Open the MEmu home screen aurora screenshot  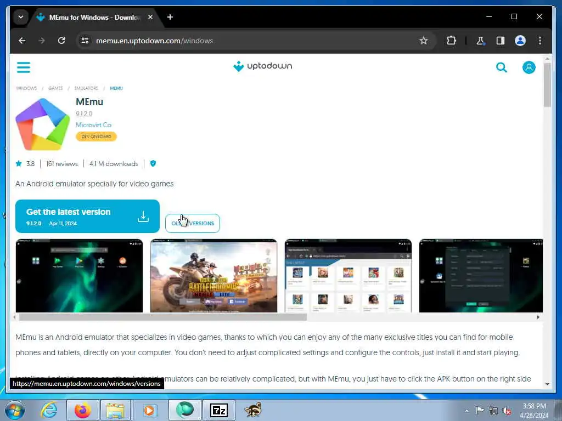coord(79,276)
